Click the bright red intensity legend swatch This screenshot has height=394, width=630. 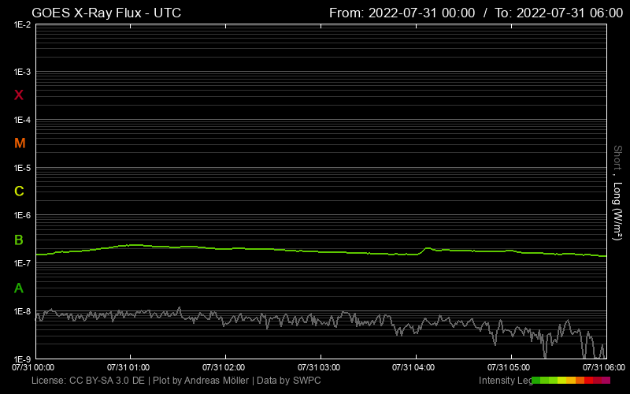[588, 381]
